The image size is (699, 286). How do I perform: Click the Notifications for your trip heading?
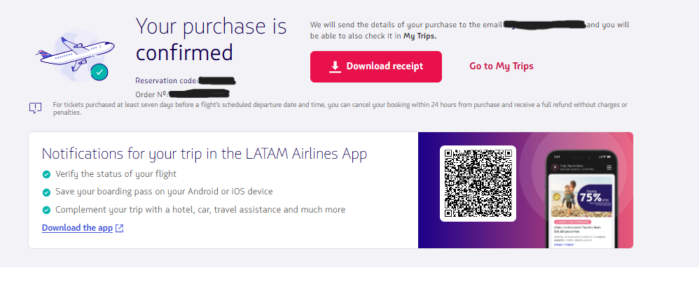click(x=205, y=154)
